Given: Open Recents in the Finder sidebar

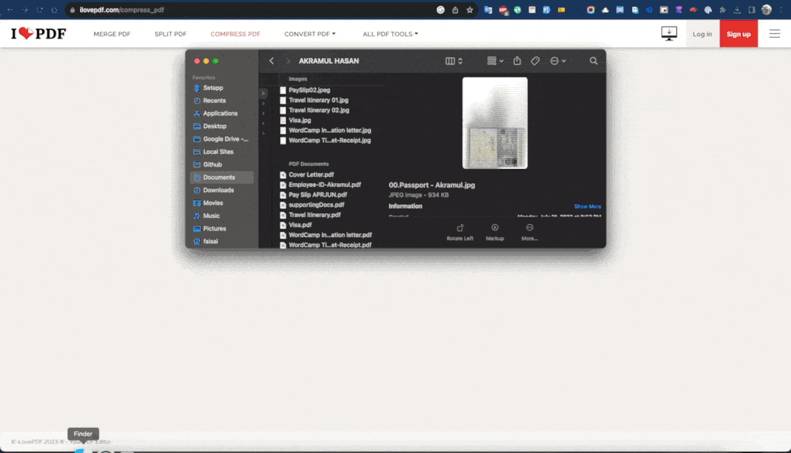Looking at the screenshot, I should (x=221, y=101).
